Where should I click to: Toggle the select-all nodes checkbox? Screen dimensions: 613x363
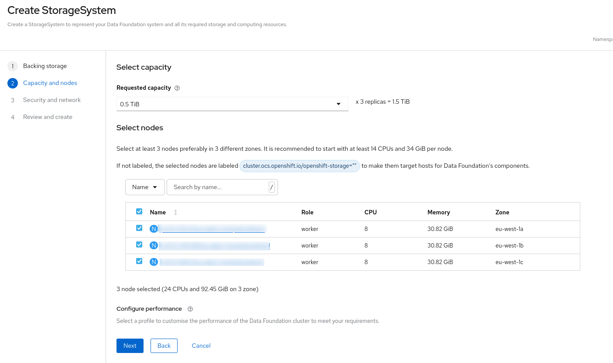(139, 211)
